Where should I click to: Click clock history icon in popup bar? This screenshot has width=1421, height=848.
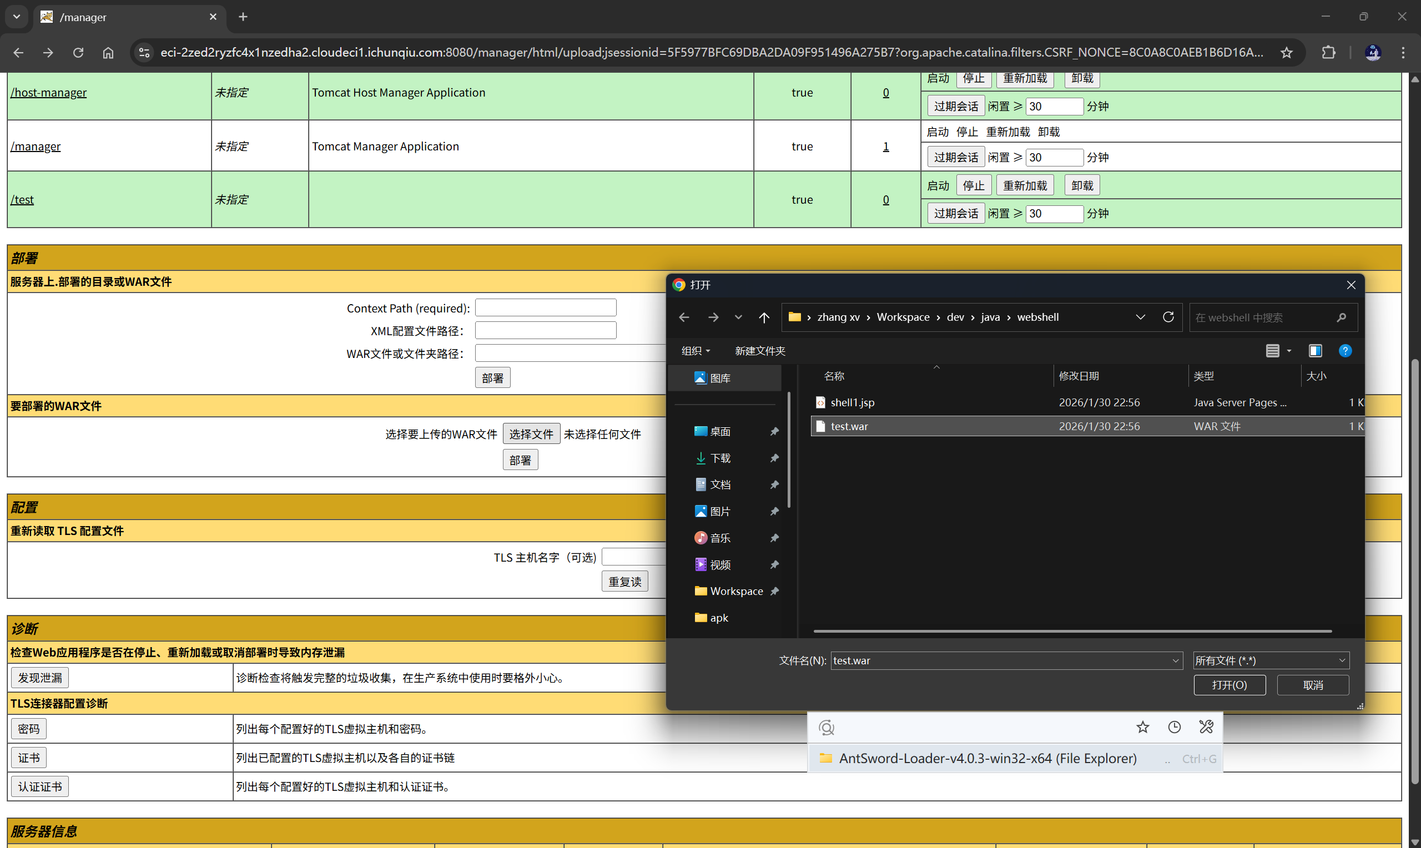pos(1174,727)
